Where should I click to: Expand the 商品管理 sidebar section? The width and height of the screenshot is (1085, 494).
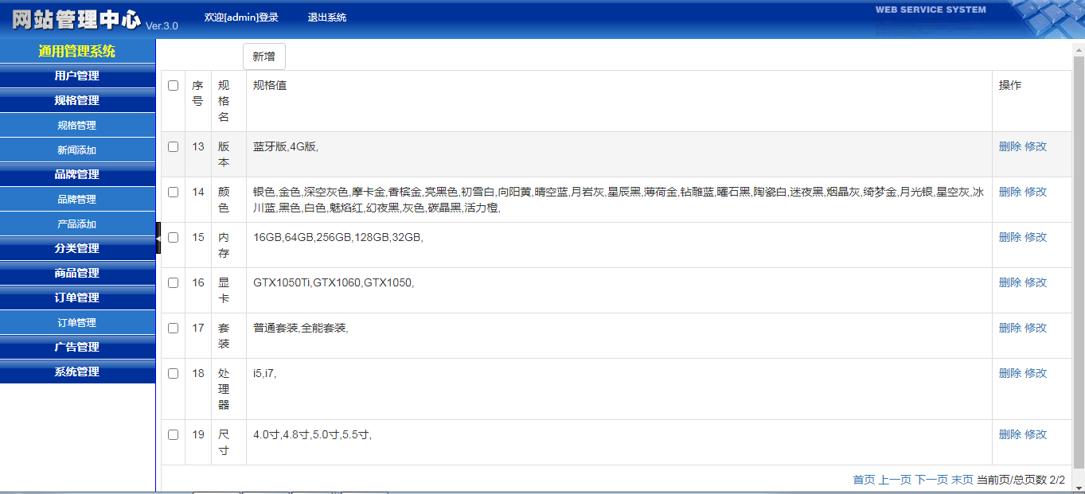tap(77, 273)
